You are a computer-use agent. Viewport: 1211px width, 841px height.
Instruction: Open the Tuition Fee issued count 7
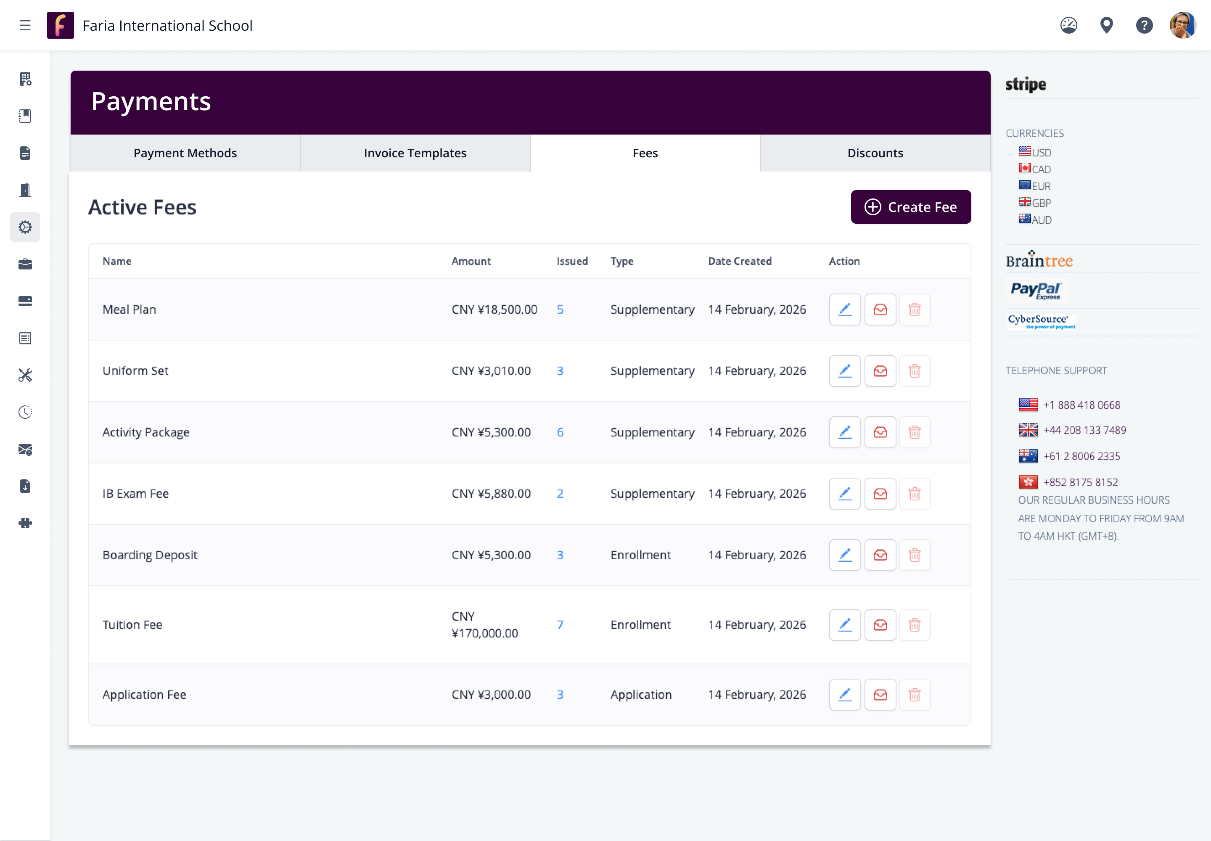(560, 625)
